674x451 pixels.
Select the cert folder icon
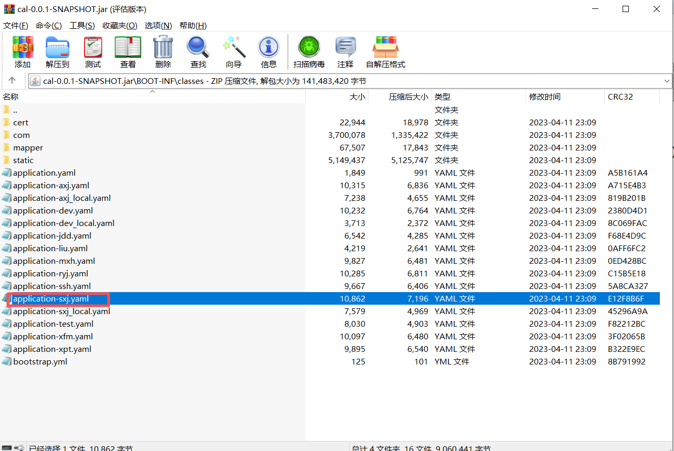(6, 122)
